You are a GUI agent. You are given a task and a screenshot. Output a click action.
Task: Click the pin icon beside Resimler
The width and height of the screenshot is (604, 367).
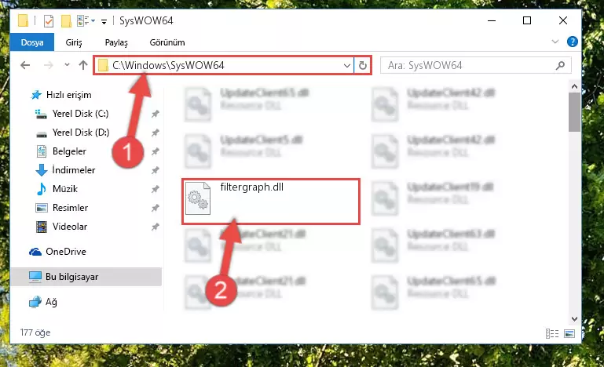156,208
